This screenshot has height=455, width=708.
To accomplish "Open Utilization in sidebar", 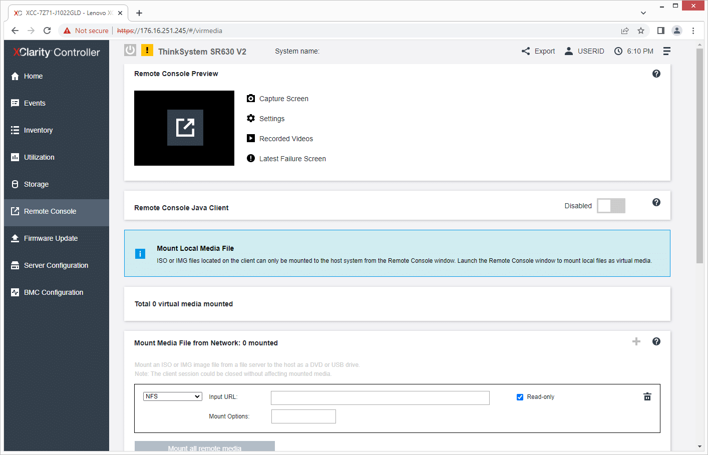I will [x=57, y=157].
